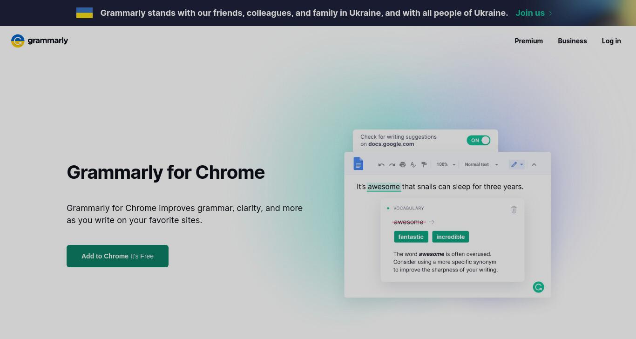Viewport: 636px width, 339px height.
Task: Click the undo arrow icon
Action: tap(381, 164)
